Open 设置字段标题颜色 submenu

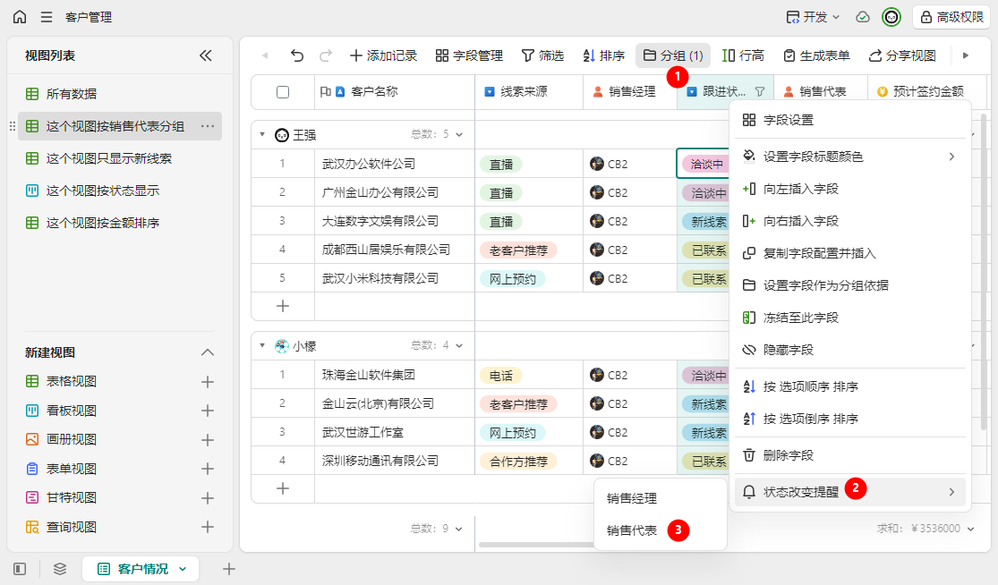coord(850,157)
